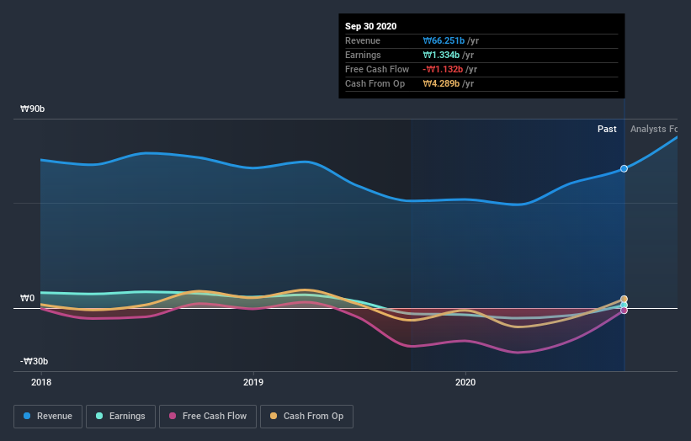691x441 pixels.
Task: Select the 2019 x-axis label
Action: 253,382
